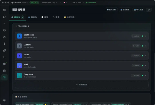Click the clock history icon in sidebar

[4, 30]
